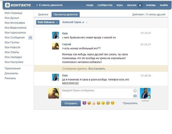The width and height of the screenshot is (172, 134).
Task: Open Документы in sidebar
Action: [11, 73]
